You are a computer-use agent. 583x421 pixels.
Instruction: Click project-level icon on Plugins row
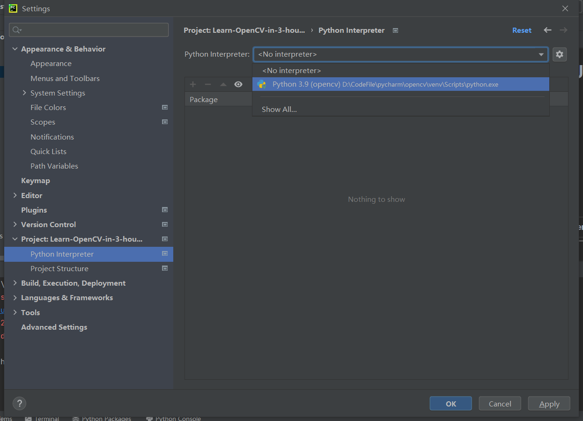coord(165,210)
